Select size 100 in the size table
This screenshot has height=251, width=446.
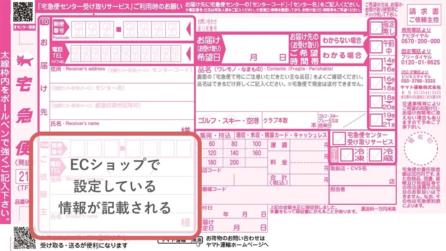(256, 144)
